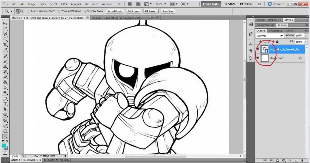The image size is (310, 163).
Task: Click the layer style fx icon
Action: pyautogui.click(x=271, y=160)
